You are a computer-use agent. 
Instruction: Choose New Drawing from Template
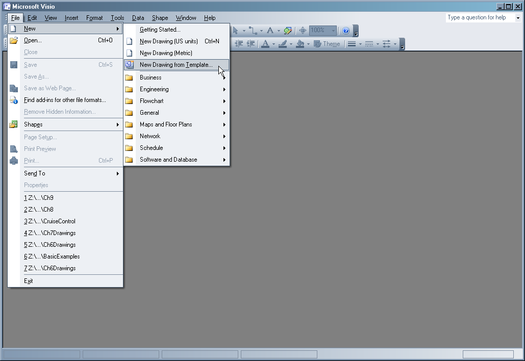tap(176, 65)
